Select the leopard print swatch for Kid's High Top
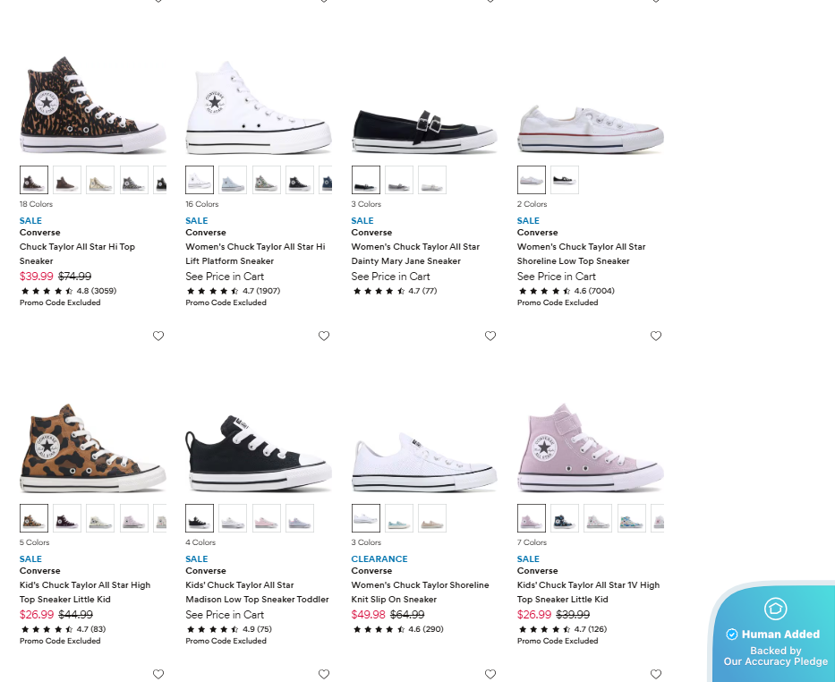The width and height of the screenshot is (835, 682). coord(34,517)
